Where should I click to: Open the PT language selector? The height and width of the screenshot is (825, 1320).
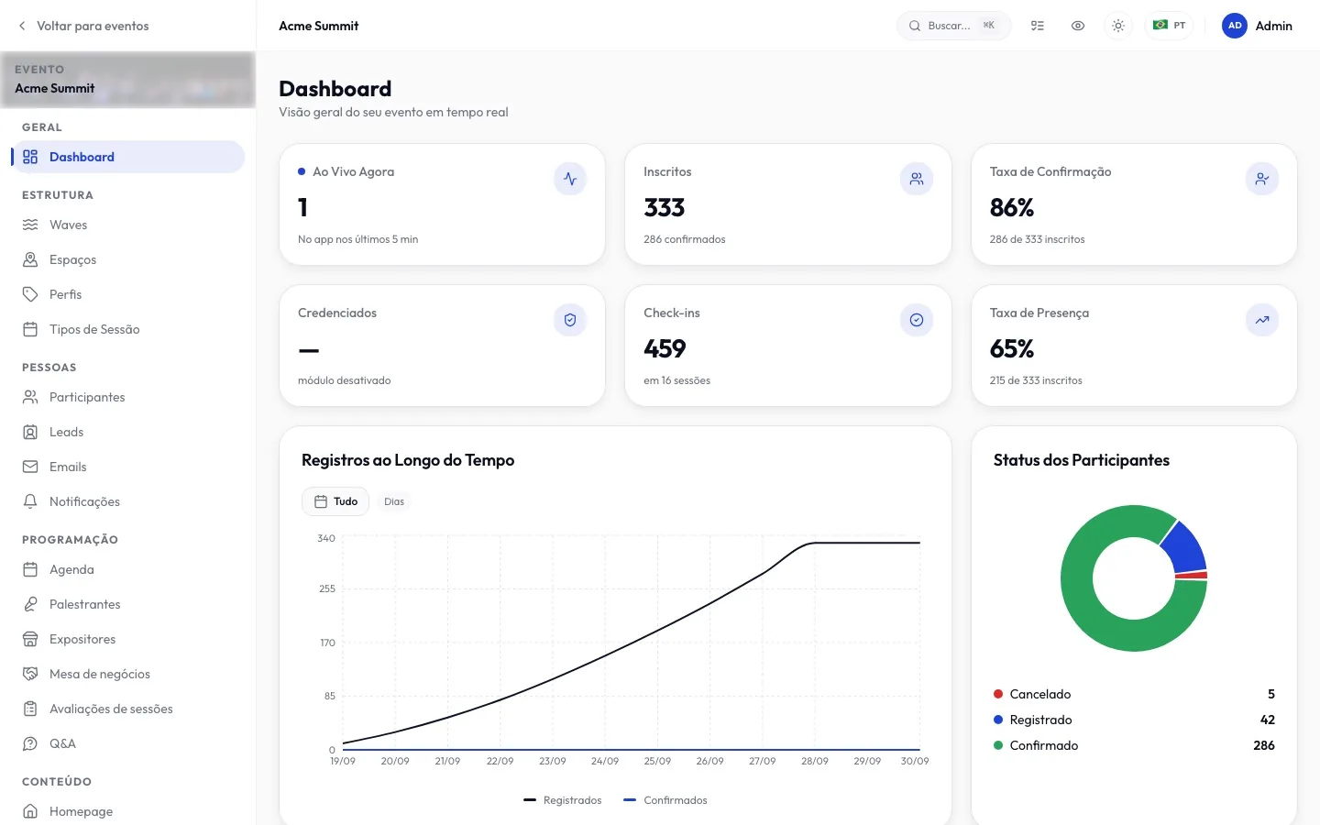[1169, 26]
